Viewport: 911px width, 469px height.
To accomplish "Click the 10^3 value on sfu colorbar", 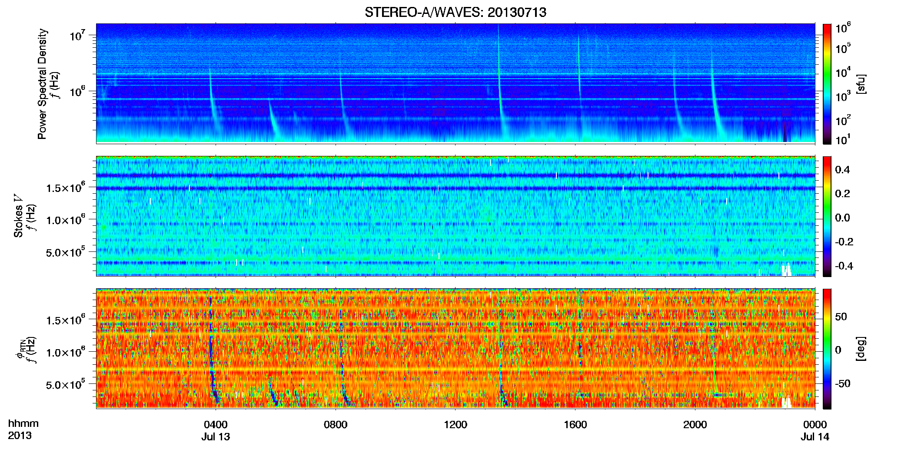I will [x=843, y=96].
